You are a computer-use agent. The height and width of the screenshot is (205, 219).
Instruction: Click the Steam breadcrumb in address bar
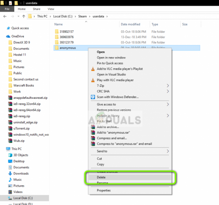tap(82, 16)
